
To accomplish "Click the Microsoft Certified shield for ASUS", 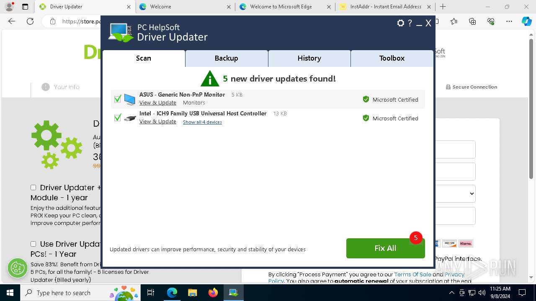I will (366, 99).
